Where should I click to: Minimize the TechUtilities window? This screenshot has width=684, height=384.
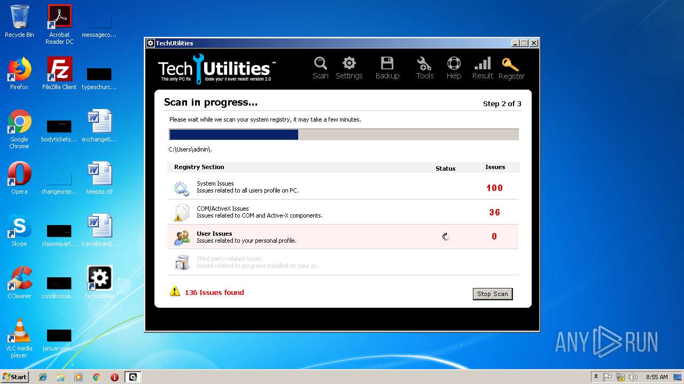point(515,43)
